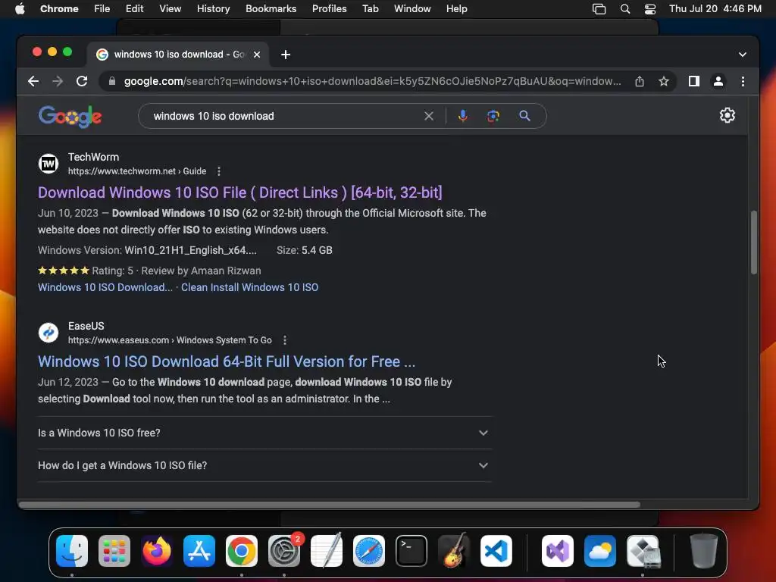Click the forward navigation arrow
Screen dimensions: 776x582
[58, 81]
